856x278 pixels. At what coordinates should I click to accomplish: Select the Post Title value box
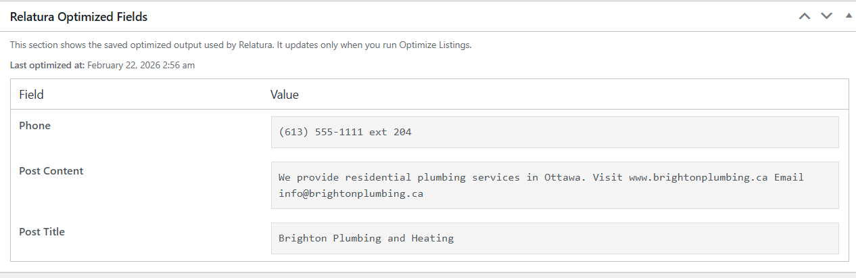(x=554, y=238)
